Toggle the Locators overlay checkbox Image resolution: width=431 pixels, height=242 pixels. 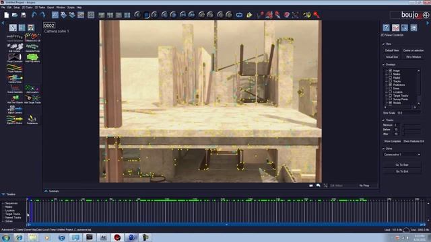391,92
